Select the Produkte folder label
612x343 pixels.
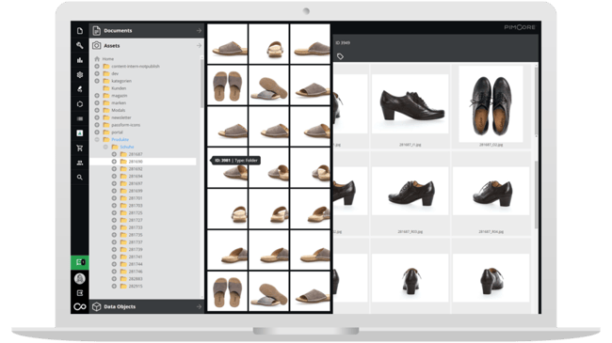(120, 139)
